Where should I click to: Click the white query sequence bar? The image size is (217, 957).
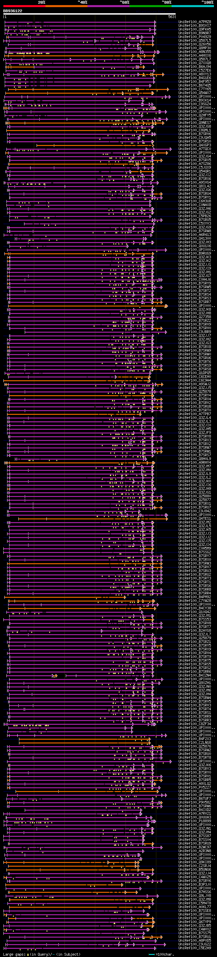click(90, 14)
